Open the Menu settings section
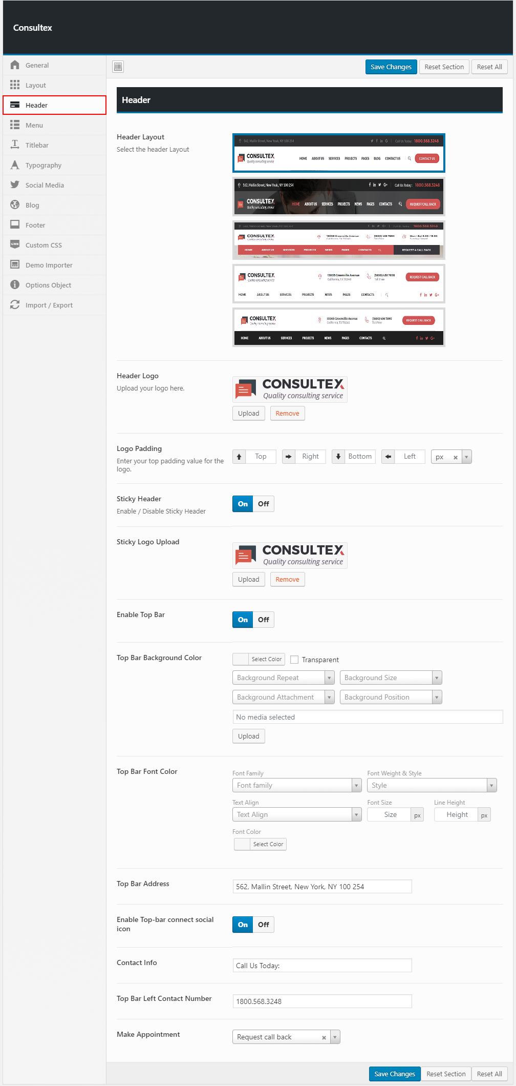The image size is (516, 1086). pyautogui.click(x=34, y=125)
